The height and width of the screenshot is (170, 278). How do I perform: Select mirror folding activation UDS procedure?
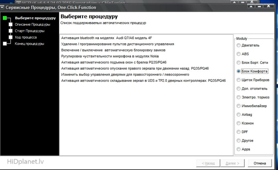click(143, 81)
